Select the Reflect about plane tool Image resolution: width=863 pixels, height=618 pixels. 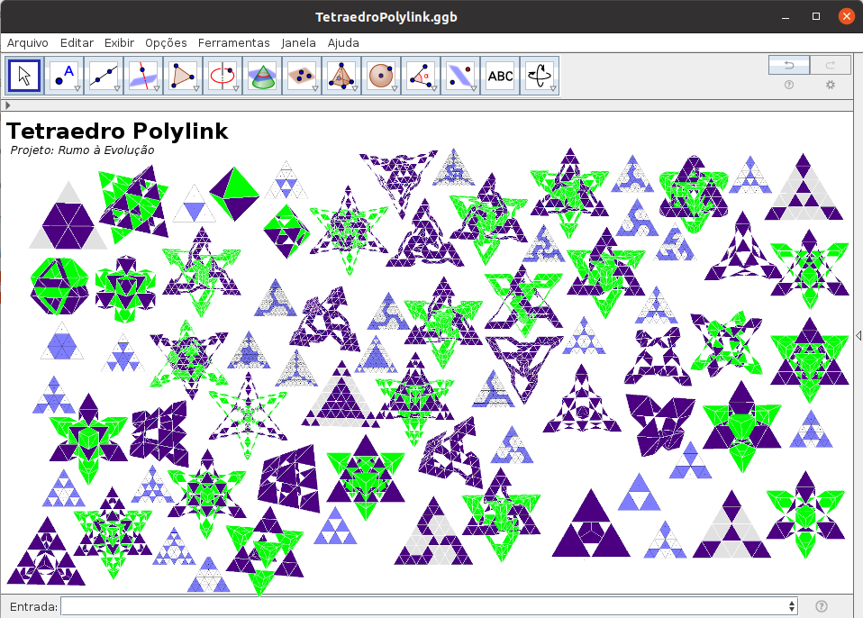point(460,76)
